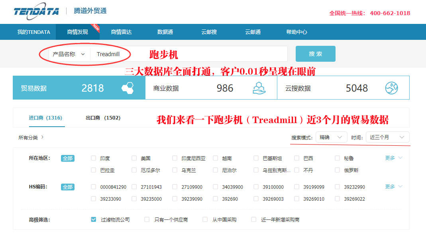The width and height of the screenshot is (426, 233).
Task: Check the 美国 region checkbox
Action: [134, 158]
